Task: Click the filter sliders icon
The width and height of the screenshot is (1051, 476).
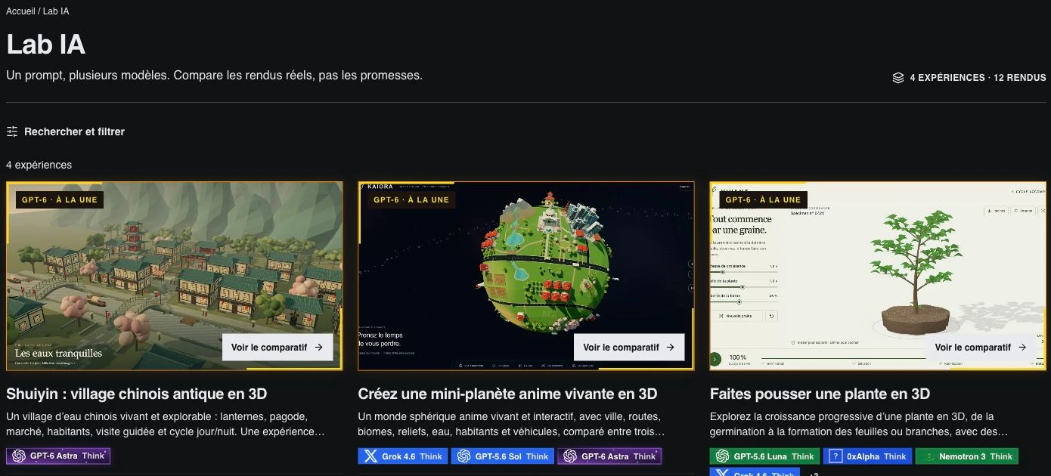Action: [x=12, y=131]
